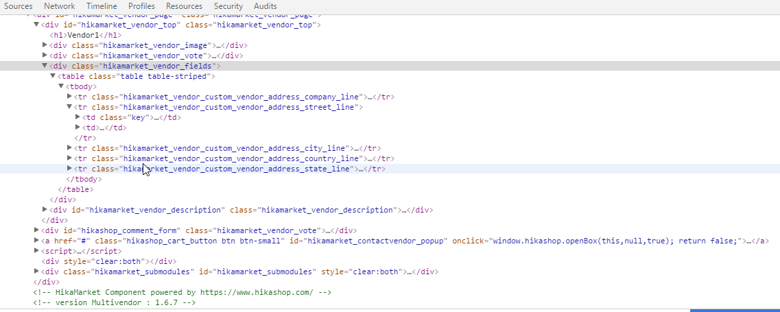Select the closing table tag line
Screen dimensions: 780x312
(76, 189)
